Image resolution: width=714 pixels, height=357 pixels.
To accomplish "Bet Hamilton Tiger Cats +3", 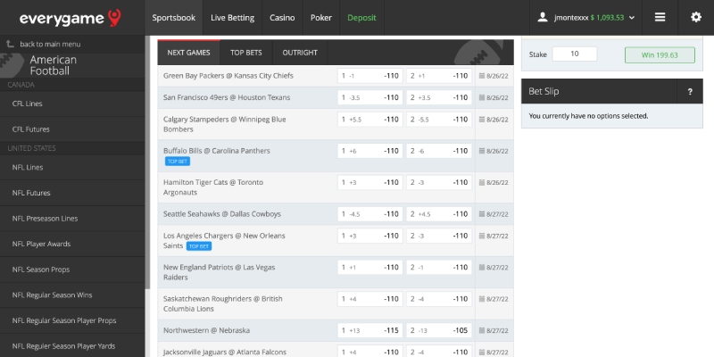I will click(x=369, y=183).
